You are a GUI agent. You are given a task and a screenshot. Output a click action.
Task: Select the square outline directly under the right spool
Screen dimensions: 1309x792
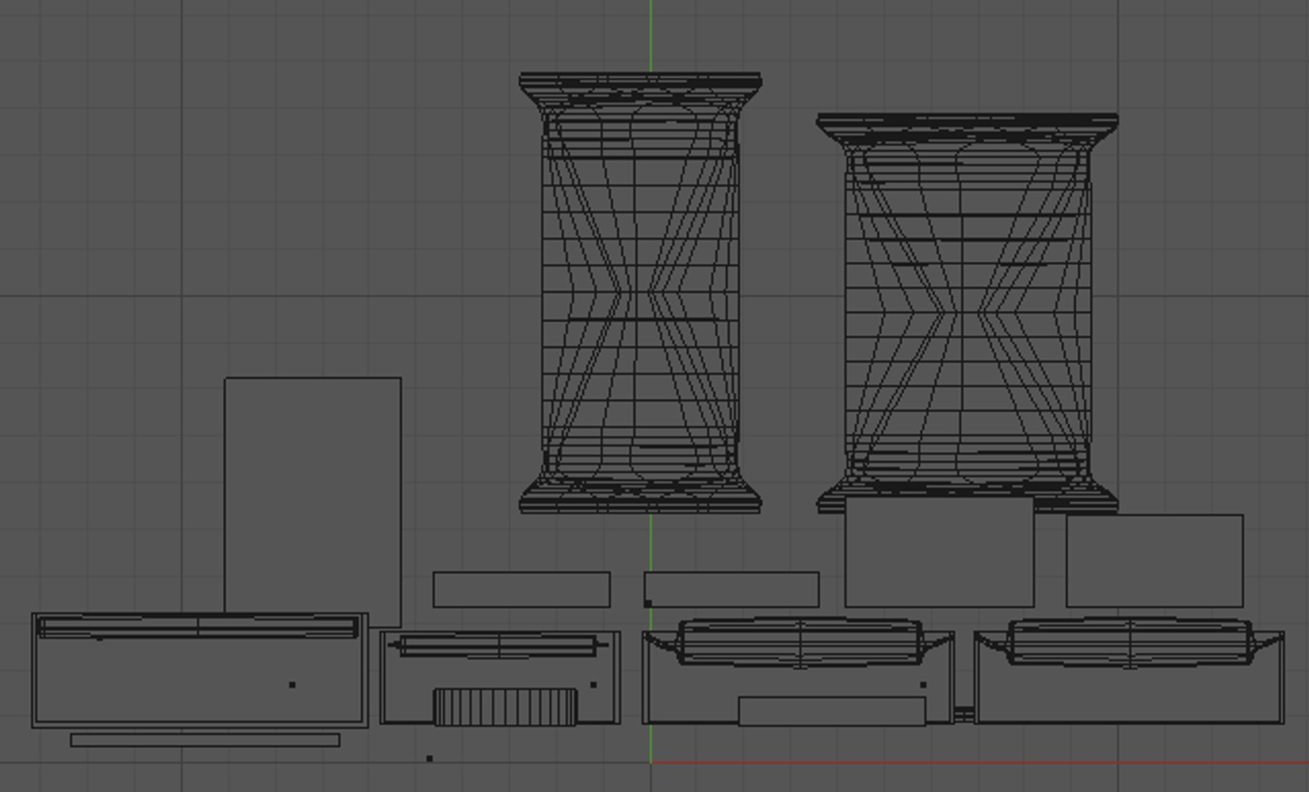pyautogui.click(x=940, y=553)
